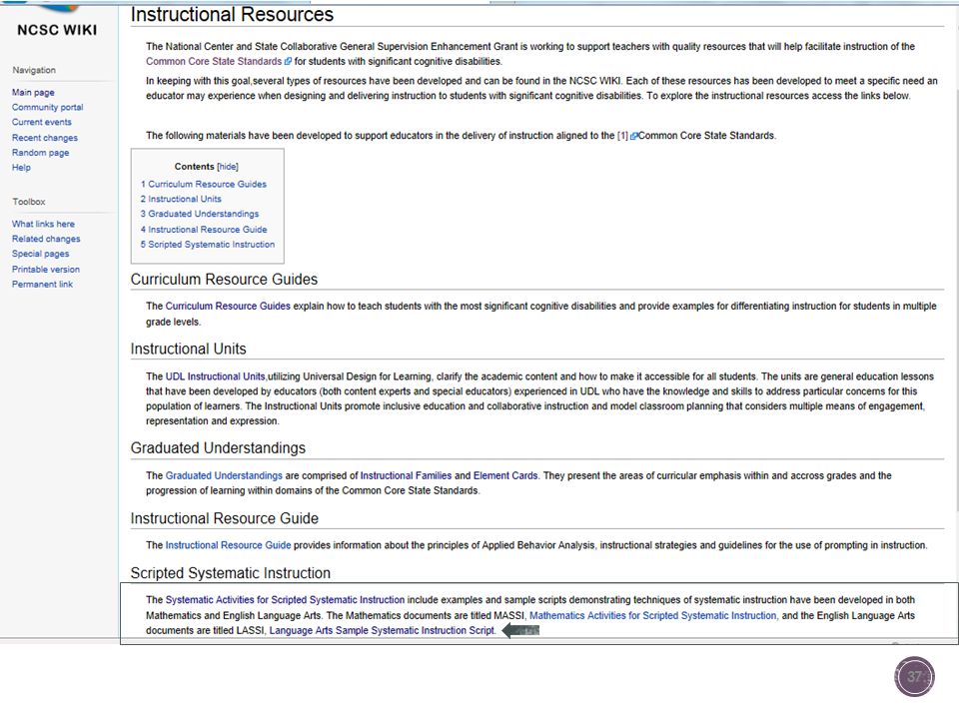Open Help link in Navigation
The width and height of the screenshot is (959, 719).
click(21, 167)
